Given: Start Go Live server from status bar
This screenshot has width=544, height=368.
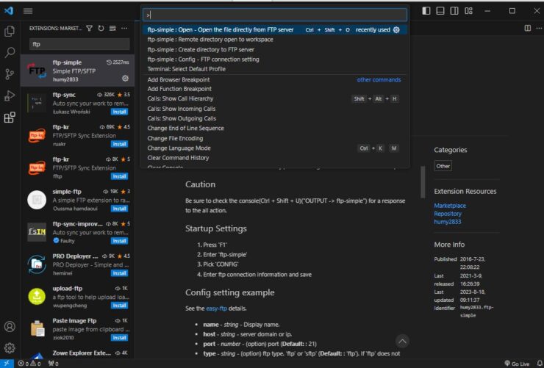Looking at the screenshot, I should [517, 364].
